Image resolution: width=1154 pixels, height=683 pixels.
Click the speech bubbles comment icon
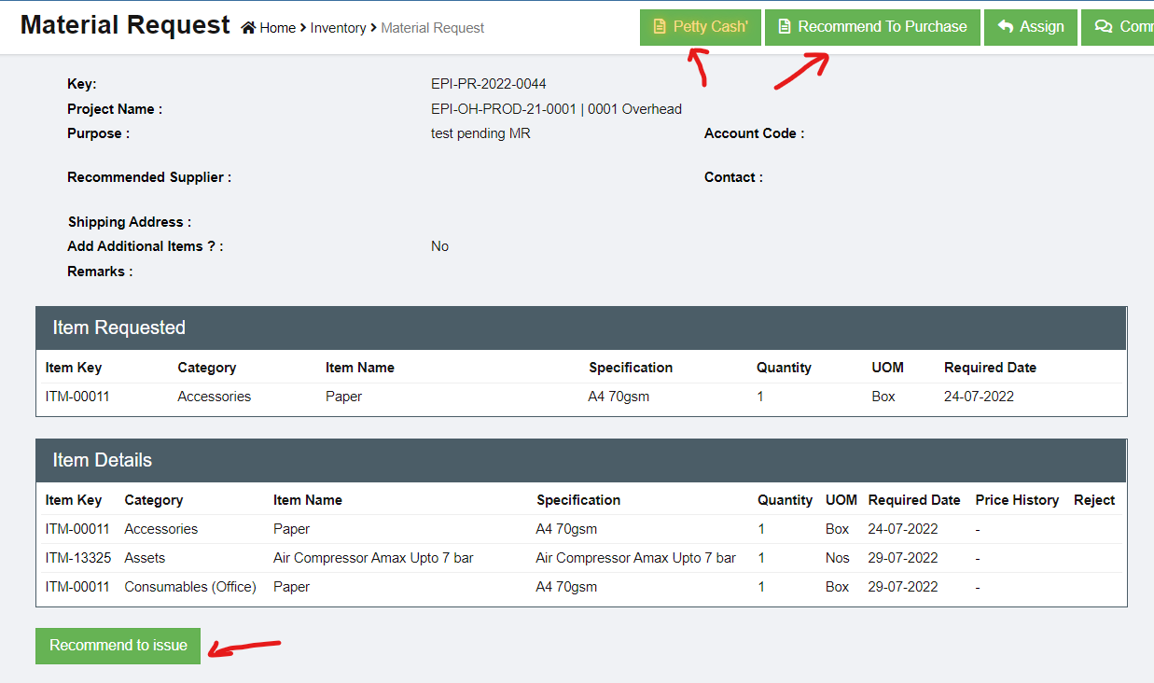[x=1103, y=26]
